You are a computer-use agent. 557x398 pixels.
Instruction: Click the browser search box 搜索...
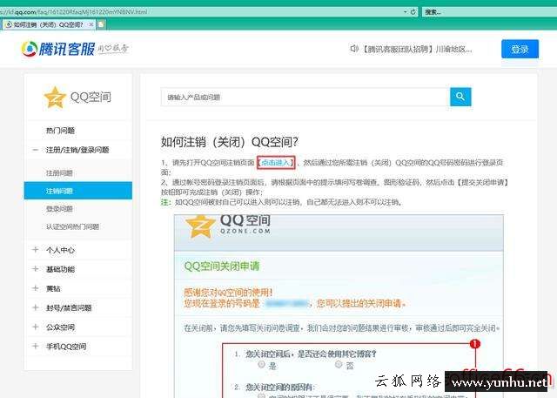pyautogui.click(x=489, y=12)
